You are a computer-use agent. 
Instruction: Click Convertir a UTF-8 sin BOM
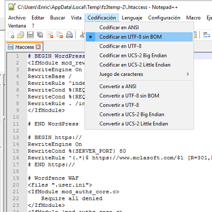click(139, 96)
